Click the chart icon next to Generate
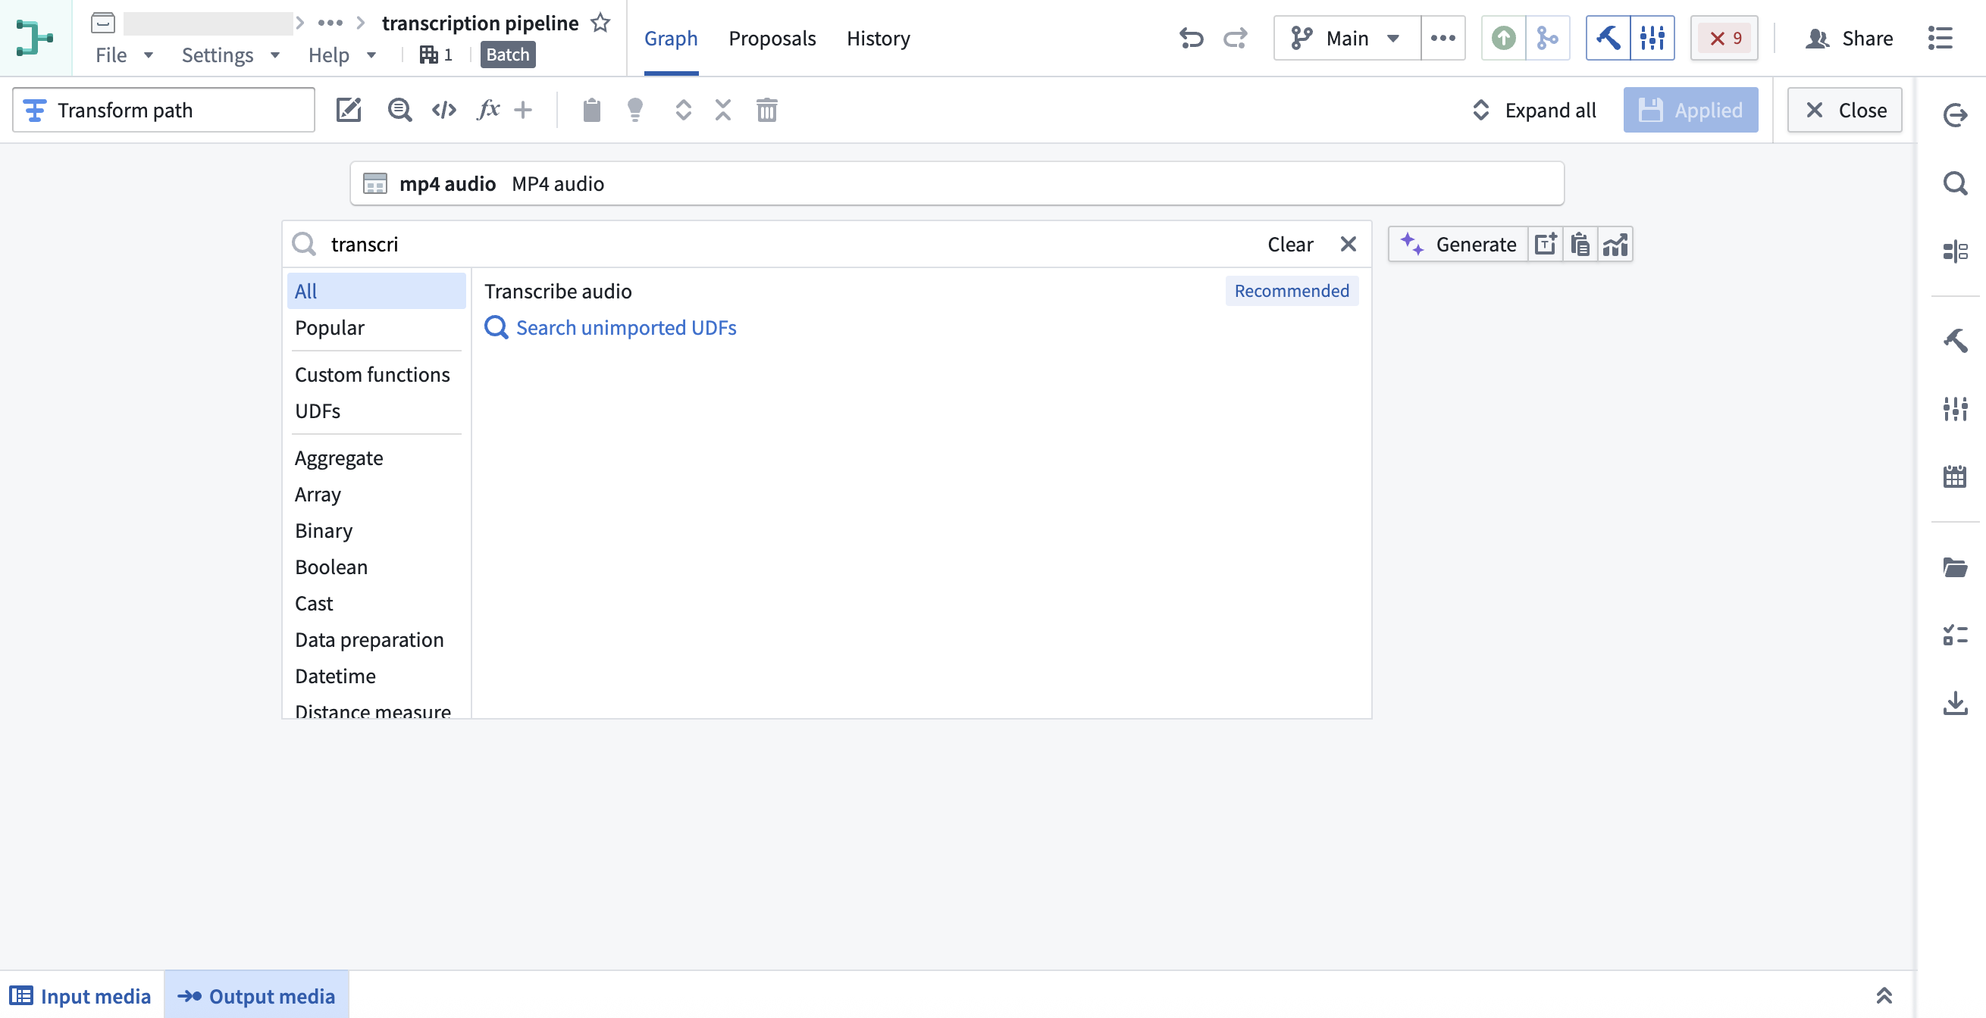 click(1615, 245)
